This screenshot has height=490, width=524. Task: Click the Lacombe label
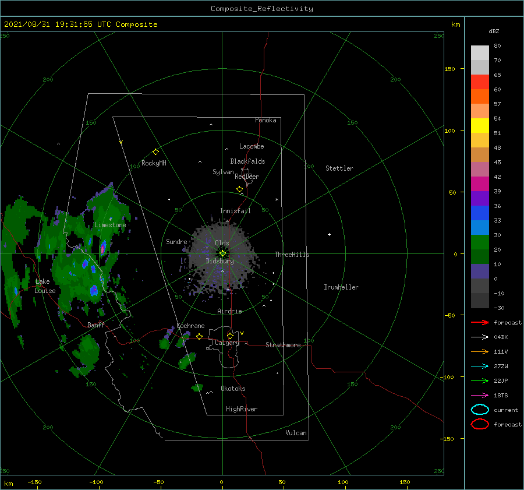tap(252, 146)
